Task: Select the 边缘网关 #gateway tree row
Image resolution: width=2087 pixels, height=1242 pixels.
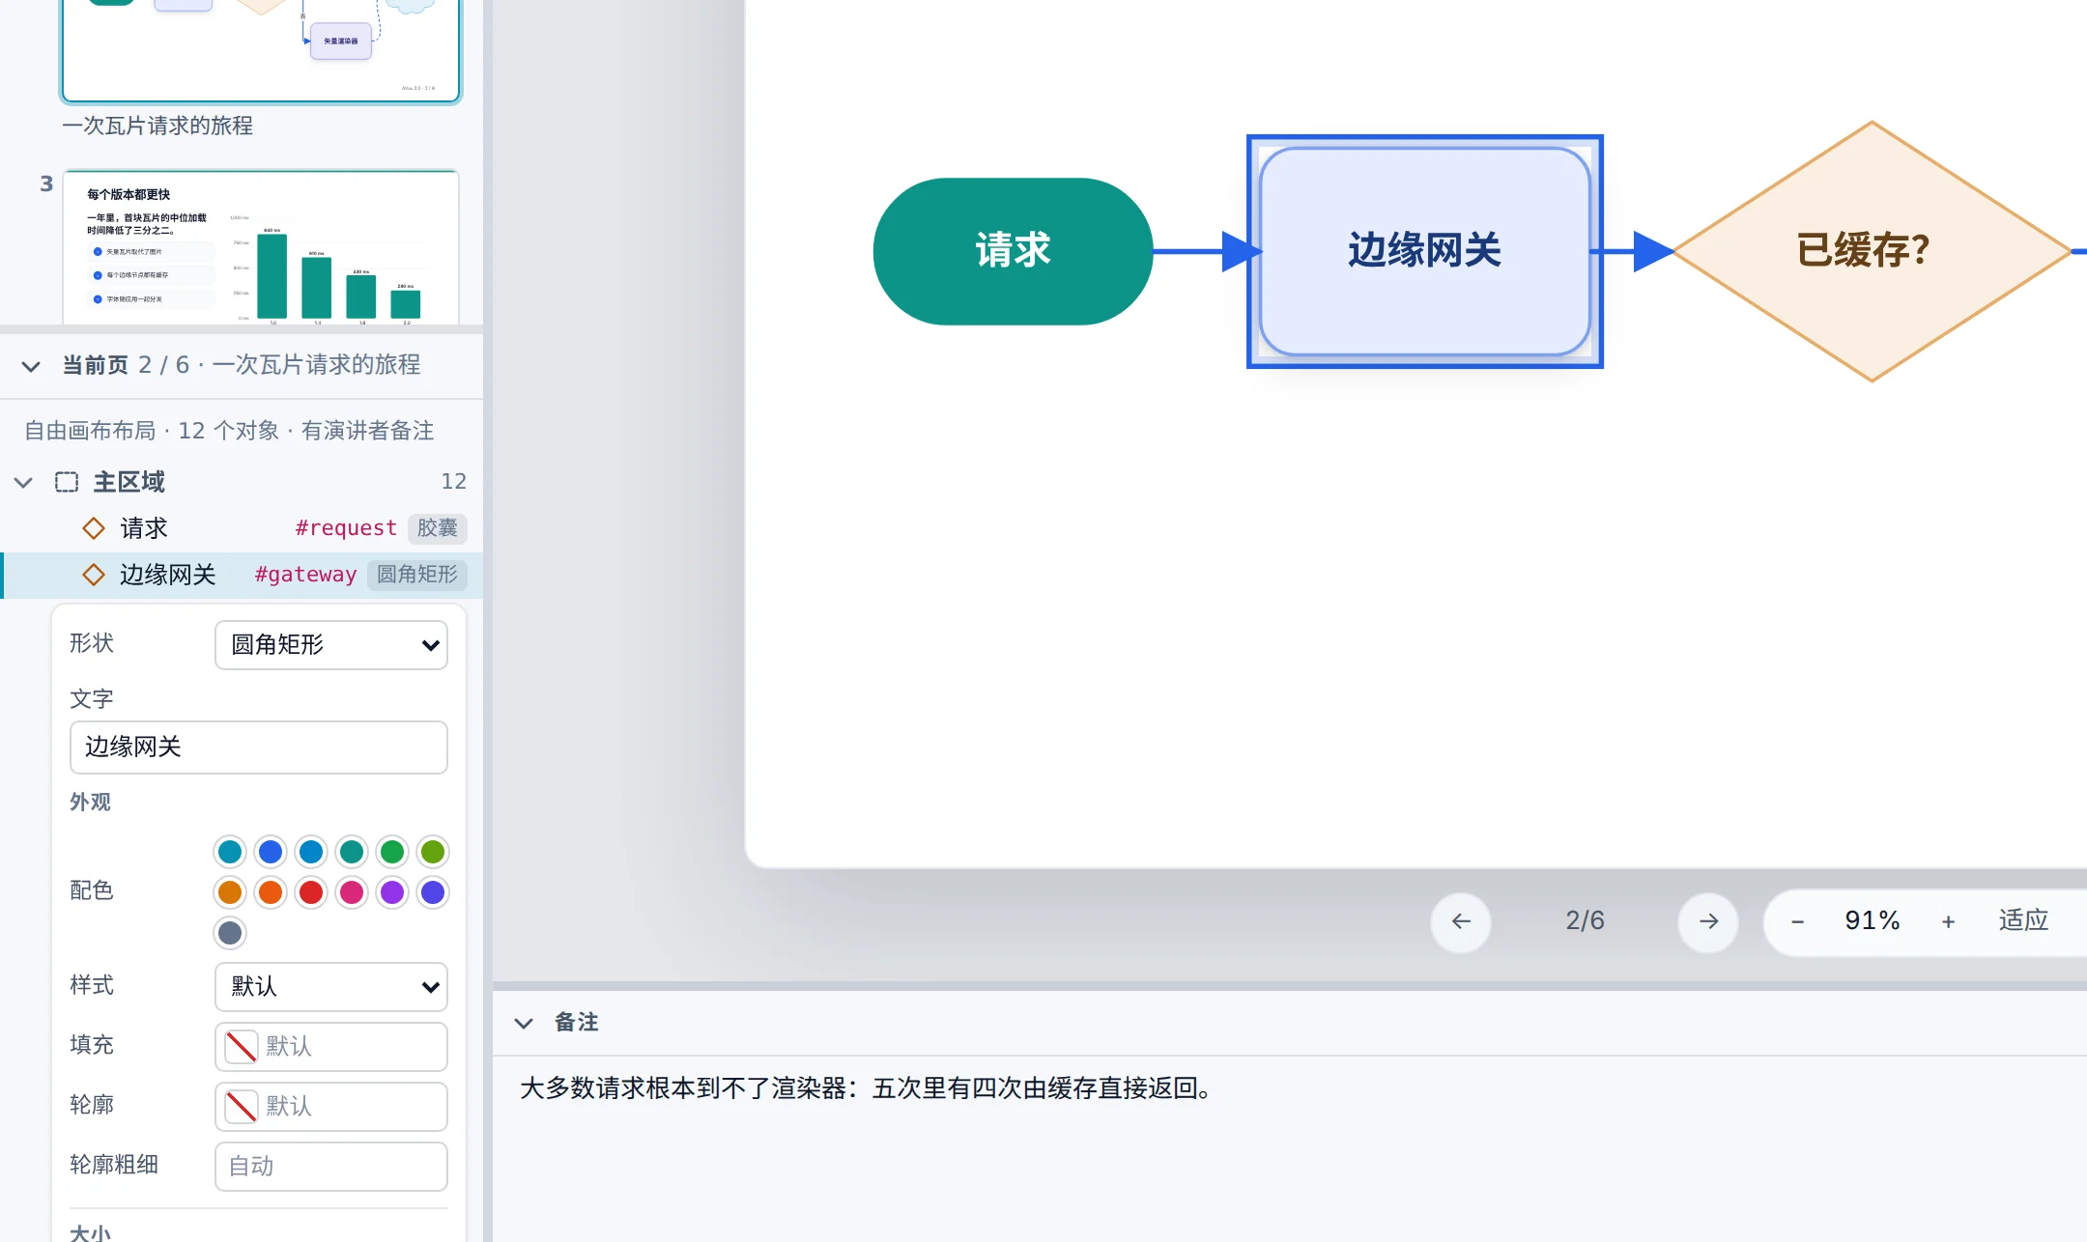Action: [243, 575]
